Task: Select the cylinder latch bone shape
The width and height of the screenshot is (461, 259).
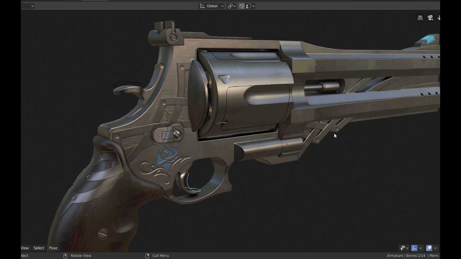Action: coord(167,135)
